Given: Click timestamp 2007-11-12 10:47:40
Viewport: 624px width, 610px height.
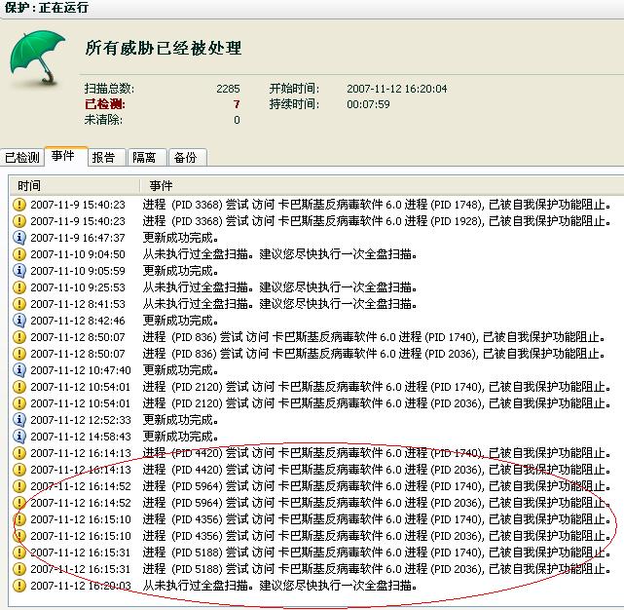Looking at the screenshot, I should tap(81, 370).
